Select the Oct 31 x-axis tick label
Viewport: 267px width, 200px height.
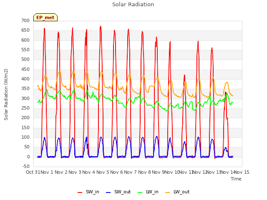click(33, 172)
